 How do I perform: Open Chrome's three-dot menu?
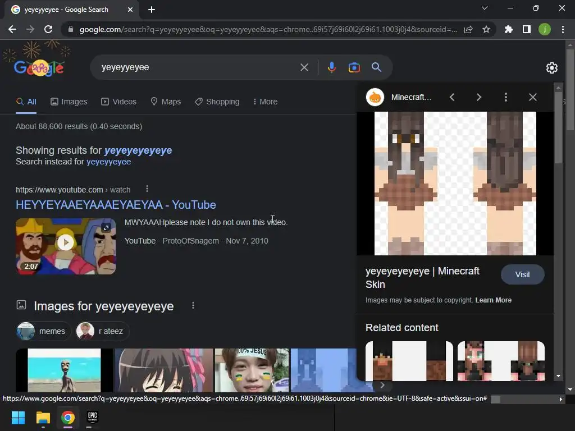pyautogui.click(x=563, y=29)
